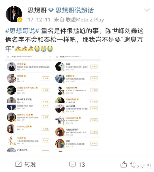The image size is (154, 172).
Task: Follow 刘鑫的微波炉 with 关注 button
Action: [x=94, y=132]
